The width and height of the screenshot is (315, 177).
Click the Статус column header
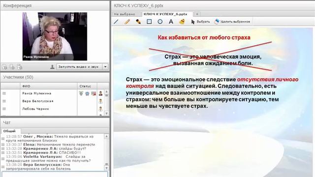(x=87, y=86)
